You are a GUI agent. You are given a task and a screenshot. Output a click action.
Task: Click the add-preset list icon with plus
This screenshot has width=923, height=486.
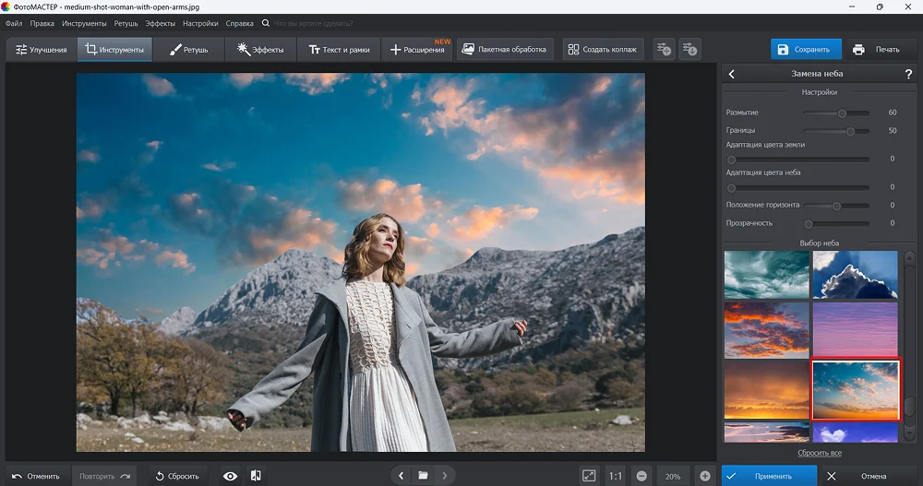coord(664,50)
